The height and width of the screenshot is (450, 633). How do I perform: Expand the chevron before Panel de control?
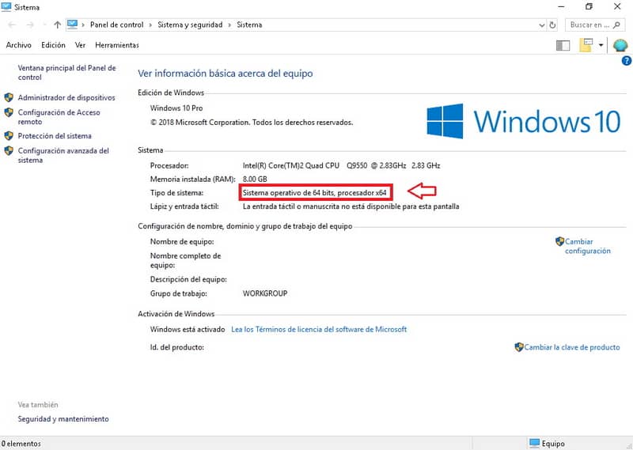pos(83,25)
